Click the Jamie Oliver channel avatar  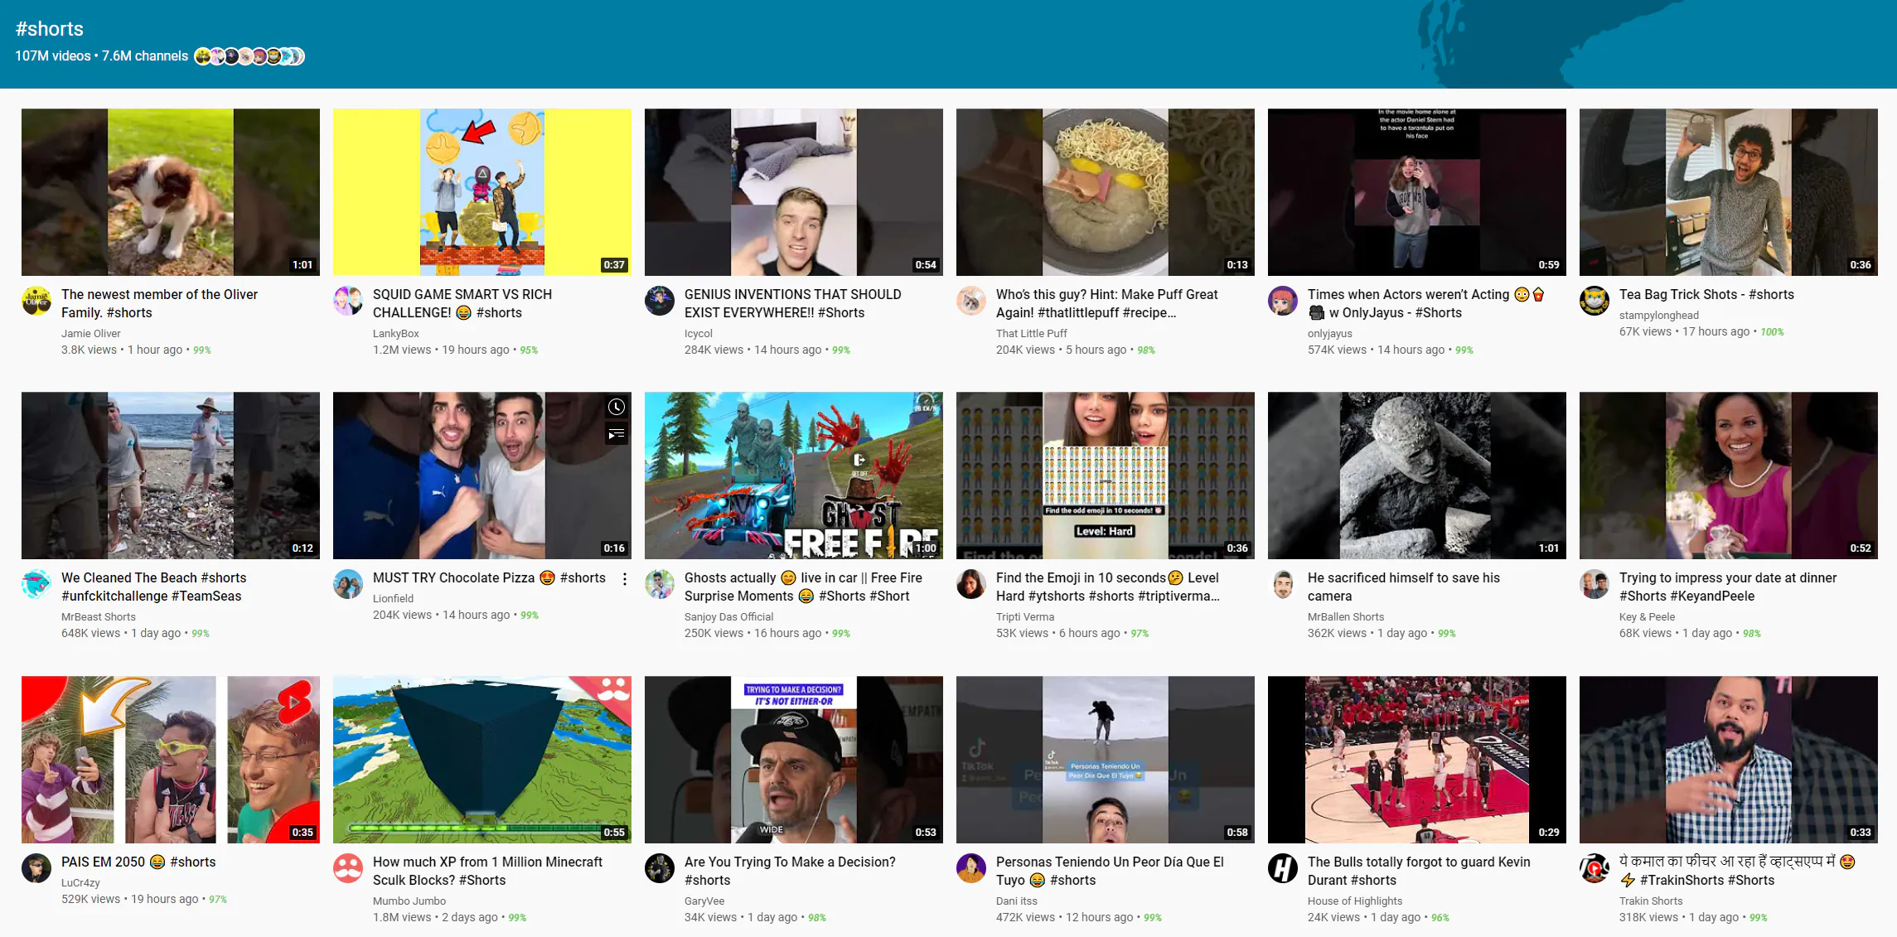point(36,301)
